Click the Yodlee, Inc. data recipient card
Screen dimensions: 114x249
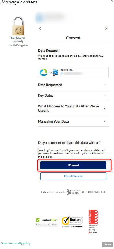coord(73,73)
